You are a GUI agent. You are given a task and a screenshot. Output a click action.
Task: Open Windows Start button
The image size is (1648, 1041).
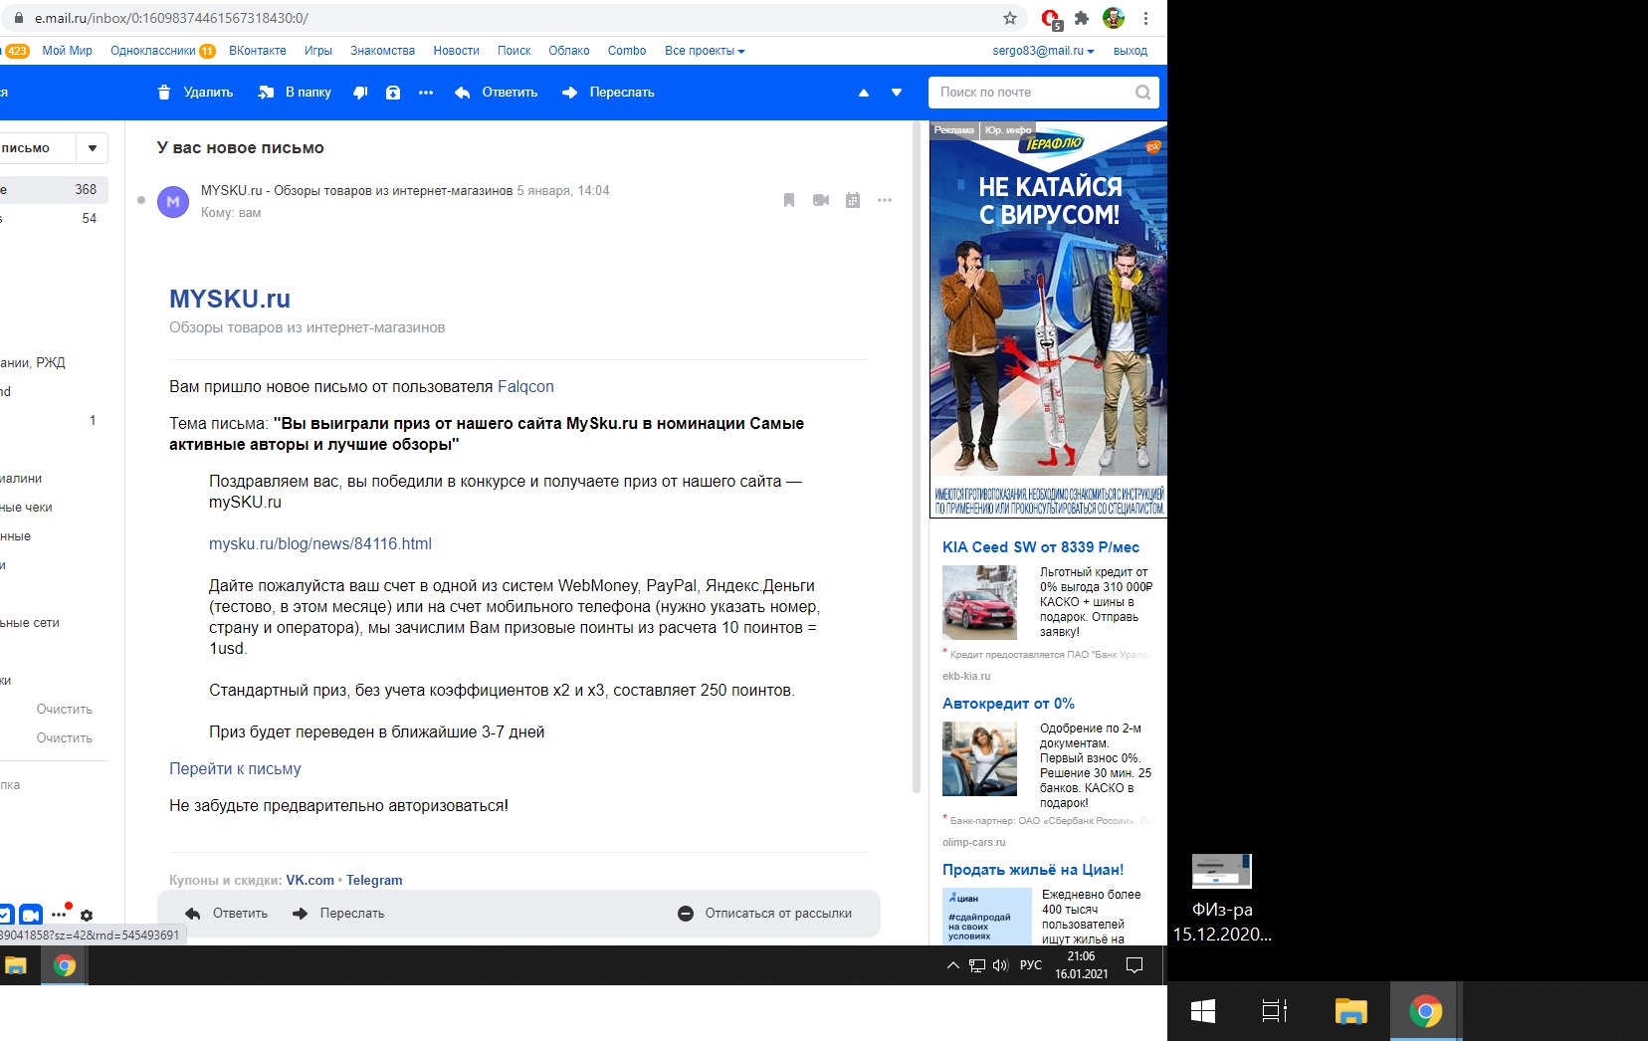[x=1202, y=1012]
